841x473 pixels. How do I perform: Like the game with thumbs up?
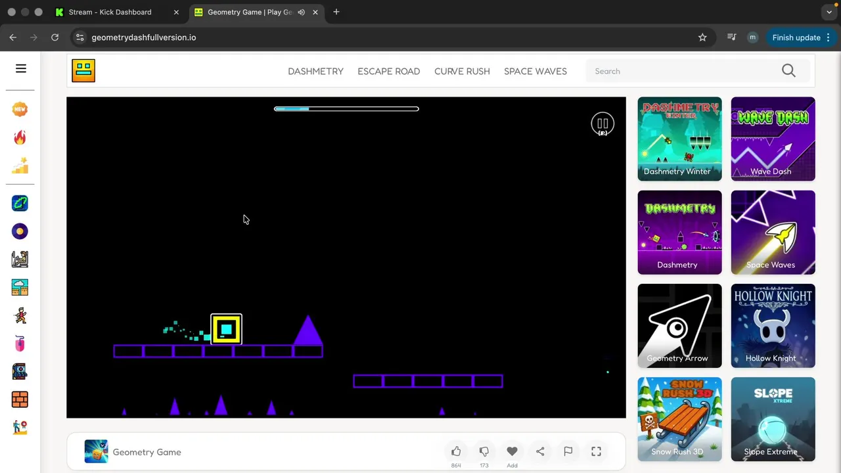(x=456, y=451)
